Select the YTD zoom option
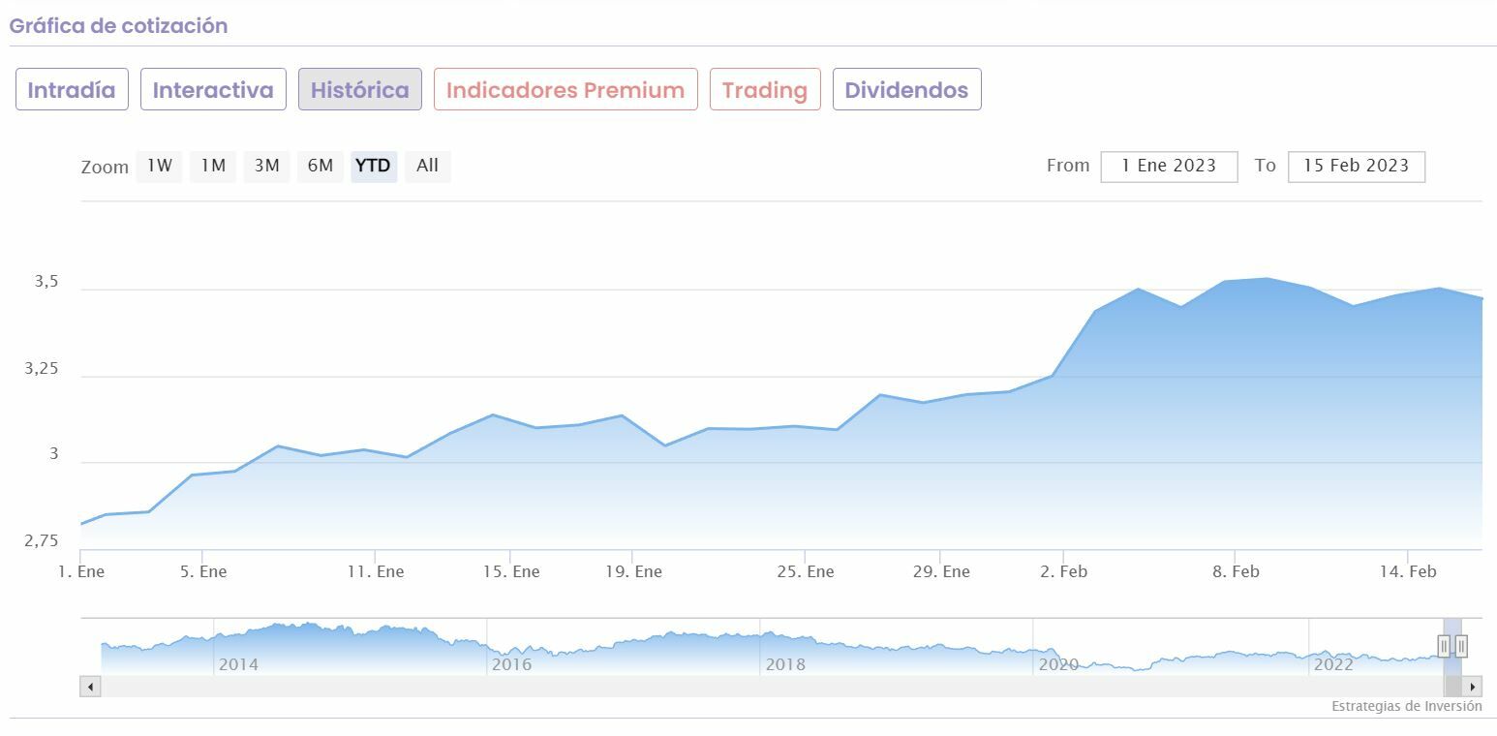This screenshot has height=736, width=1497. 373,166
